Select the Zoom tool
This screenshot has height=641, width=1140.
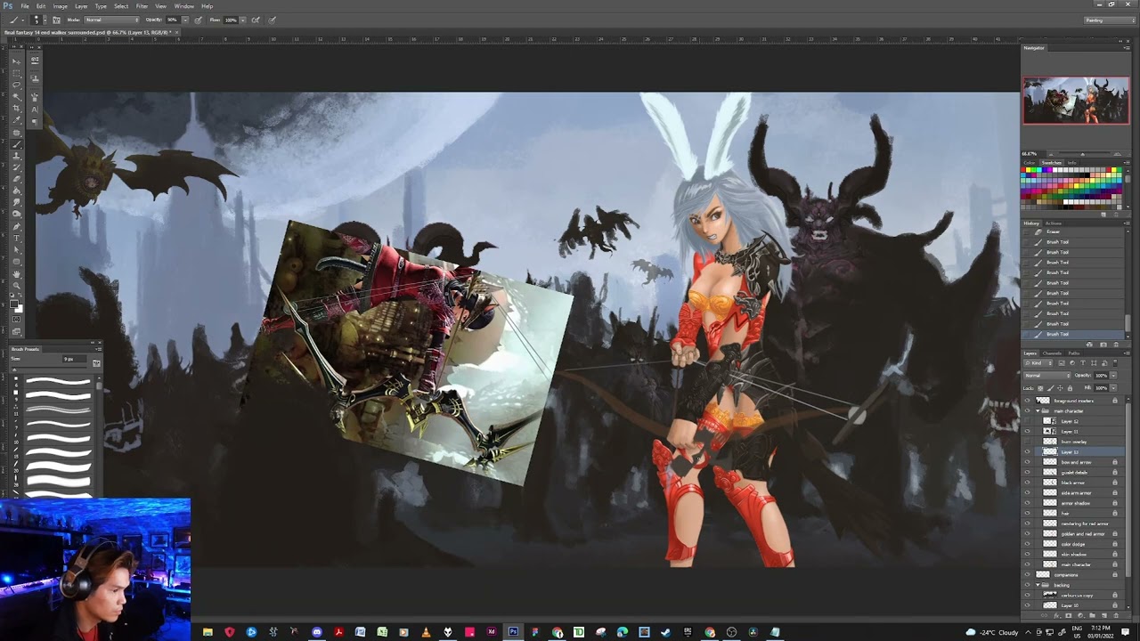(16, 285)
